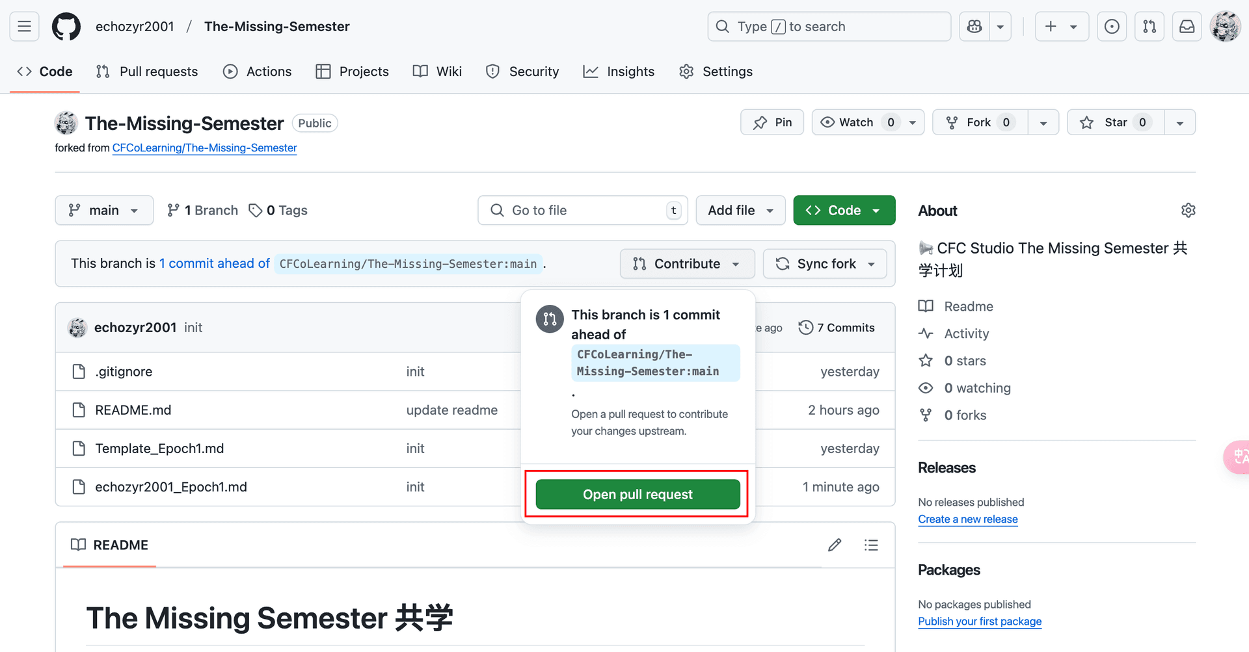Image resolution: width=1249 pixels, height=652 pixels.
Task: Open the CFCoLearning/The-Missing-Semester upstream link
Action: click(x=204, y=148)
